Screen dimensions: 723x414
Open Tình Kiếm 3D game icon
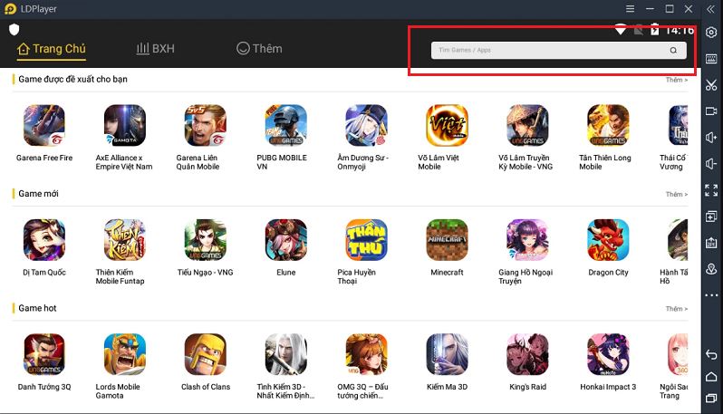(x=286, y=354)
